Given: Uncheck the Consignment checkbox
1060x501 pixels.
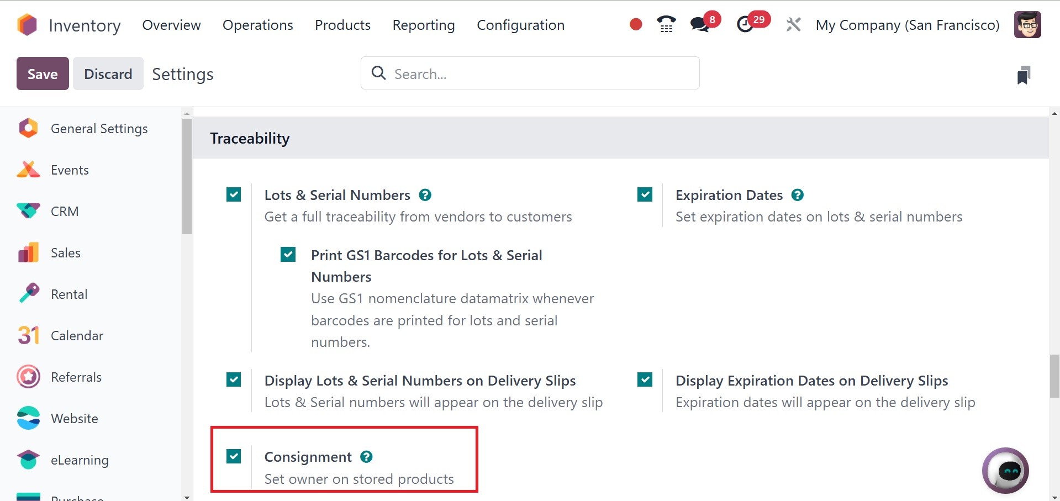Looking at the screenshot, I should pos(234,456).
